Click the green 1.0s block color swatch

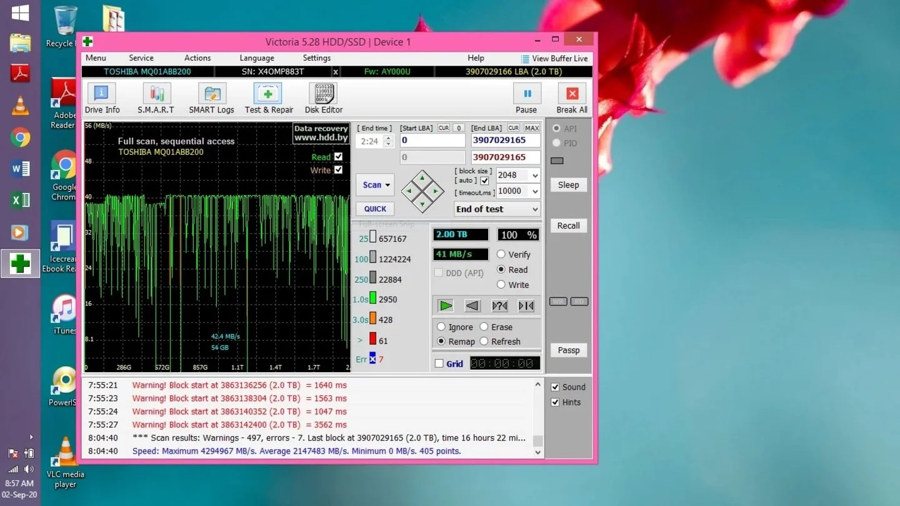point(372,298)
